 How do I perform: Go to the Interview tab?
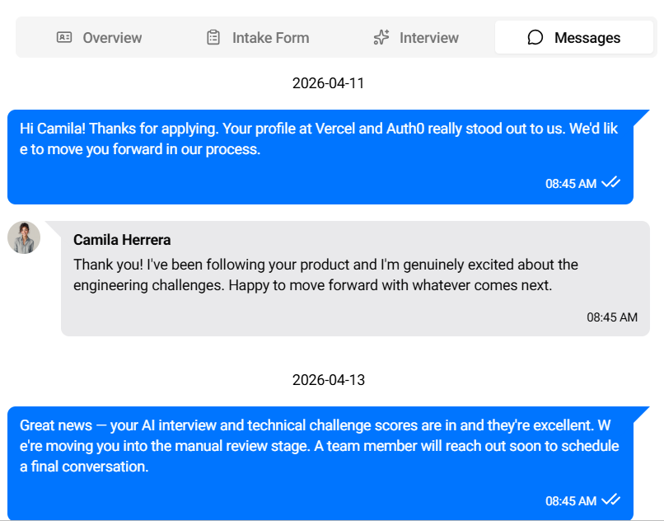coord(416,37)
